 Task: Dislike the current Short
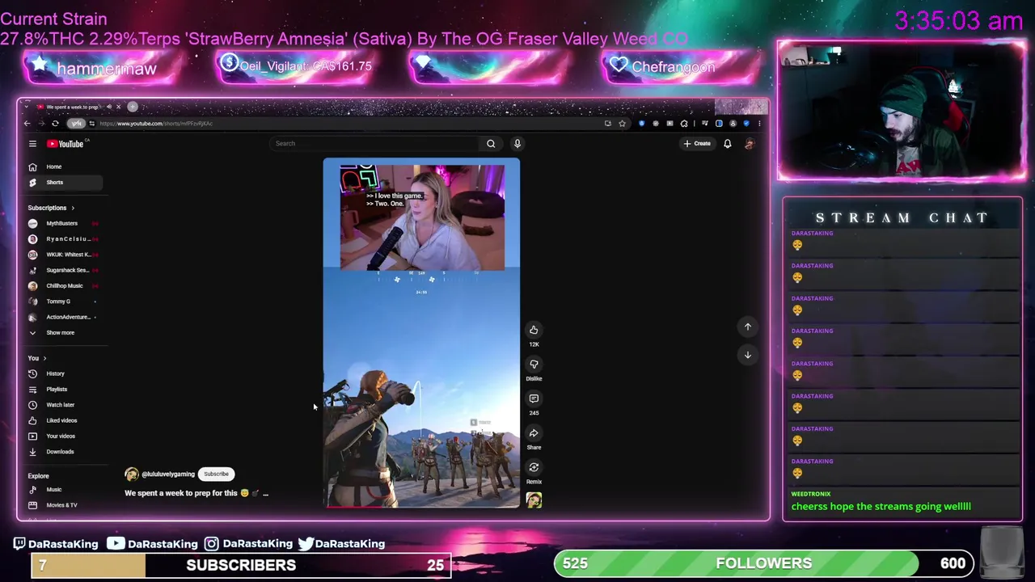534,364
